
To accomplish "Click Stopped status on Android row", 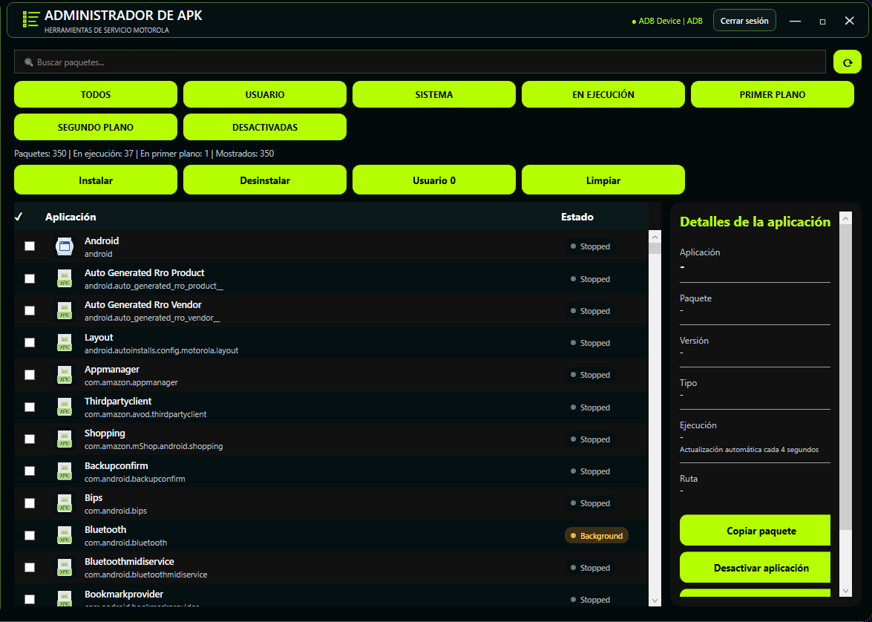I will tap(590, 246).
